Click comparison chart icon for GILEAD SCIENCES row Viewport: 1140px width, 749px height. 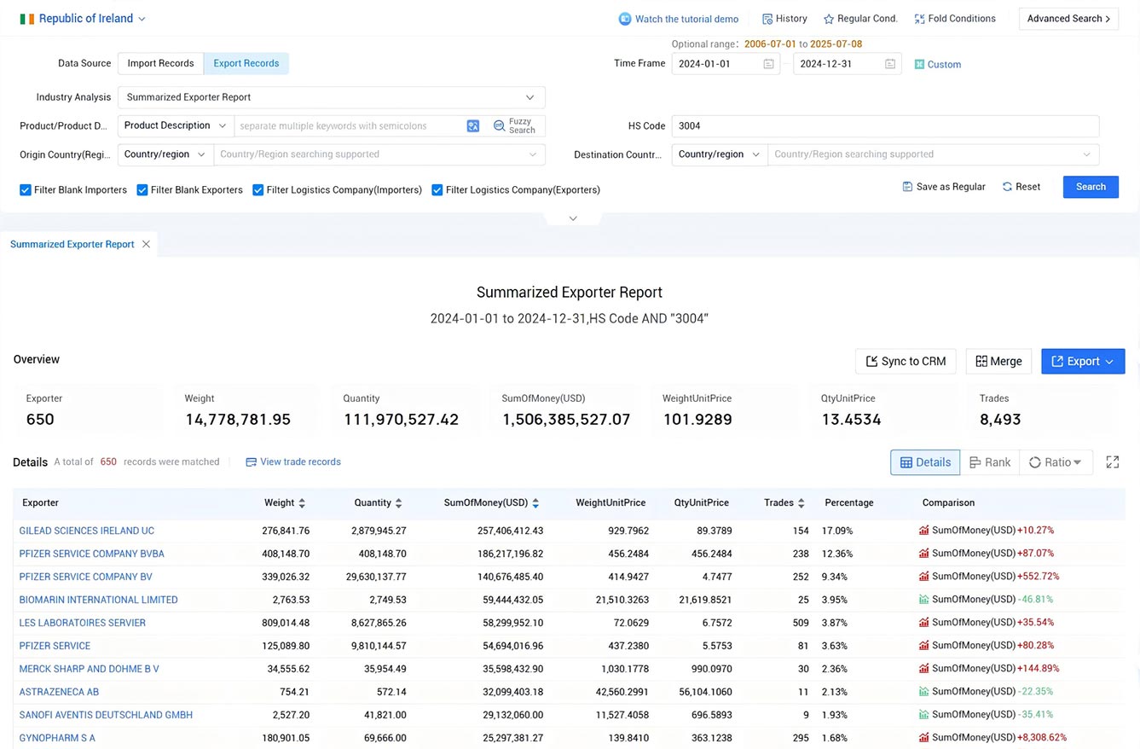click(924, 531)
